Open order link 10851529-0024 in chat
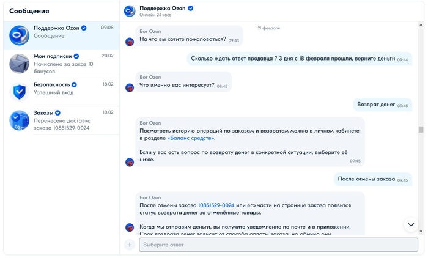 point(216,205)
